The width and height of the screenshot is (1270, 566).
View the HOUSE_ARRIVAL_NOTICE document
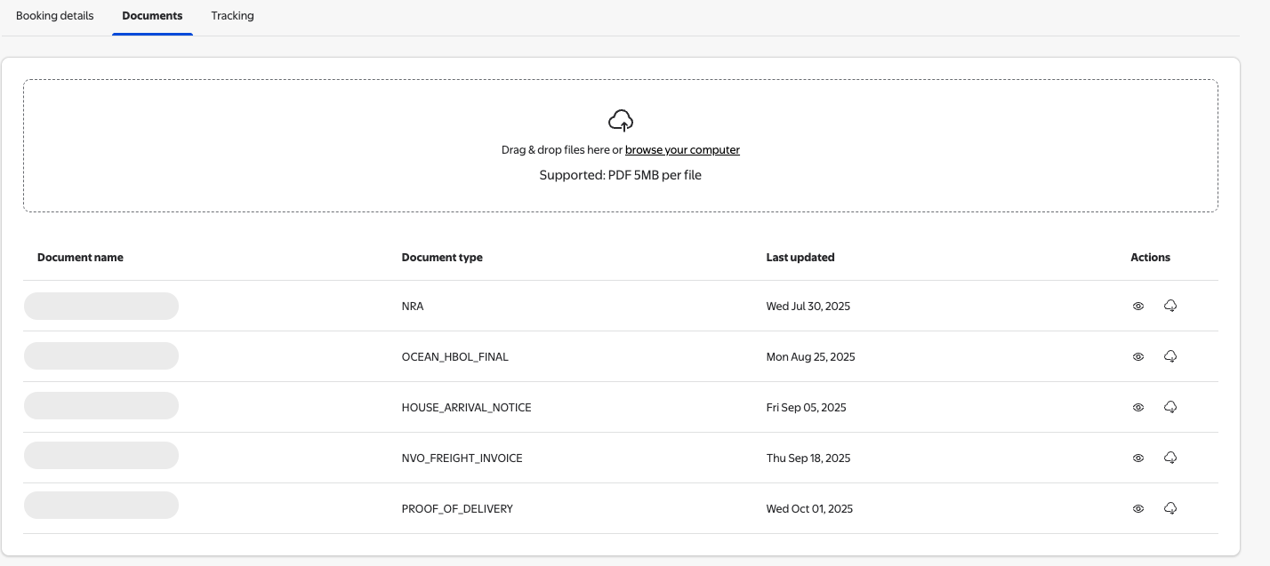tap(1137, 407)
